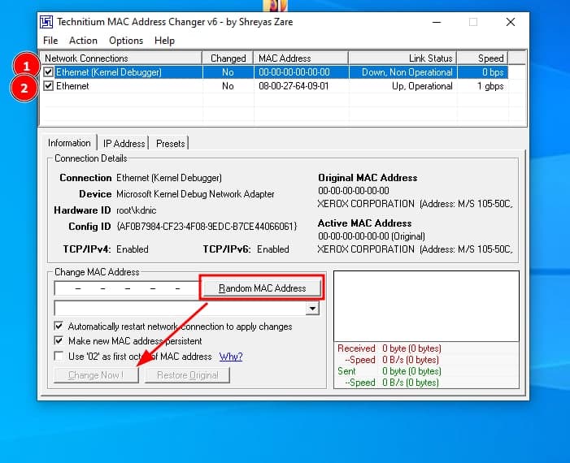
Task: Toggle checkbox for Ethernet (Kernel Debugger) connection
Action: point(49,72)
